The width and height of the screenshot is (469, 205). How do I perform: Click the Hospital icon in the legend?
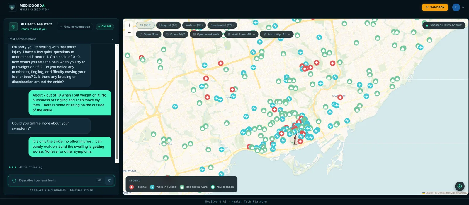click(x=132, y=187)
